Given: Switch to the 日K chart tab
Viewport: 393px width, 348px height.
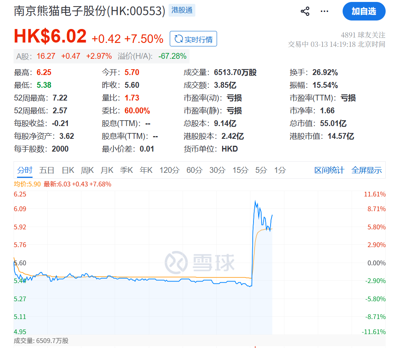Looking at the screenshot, I should (x=68, y=170).
